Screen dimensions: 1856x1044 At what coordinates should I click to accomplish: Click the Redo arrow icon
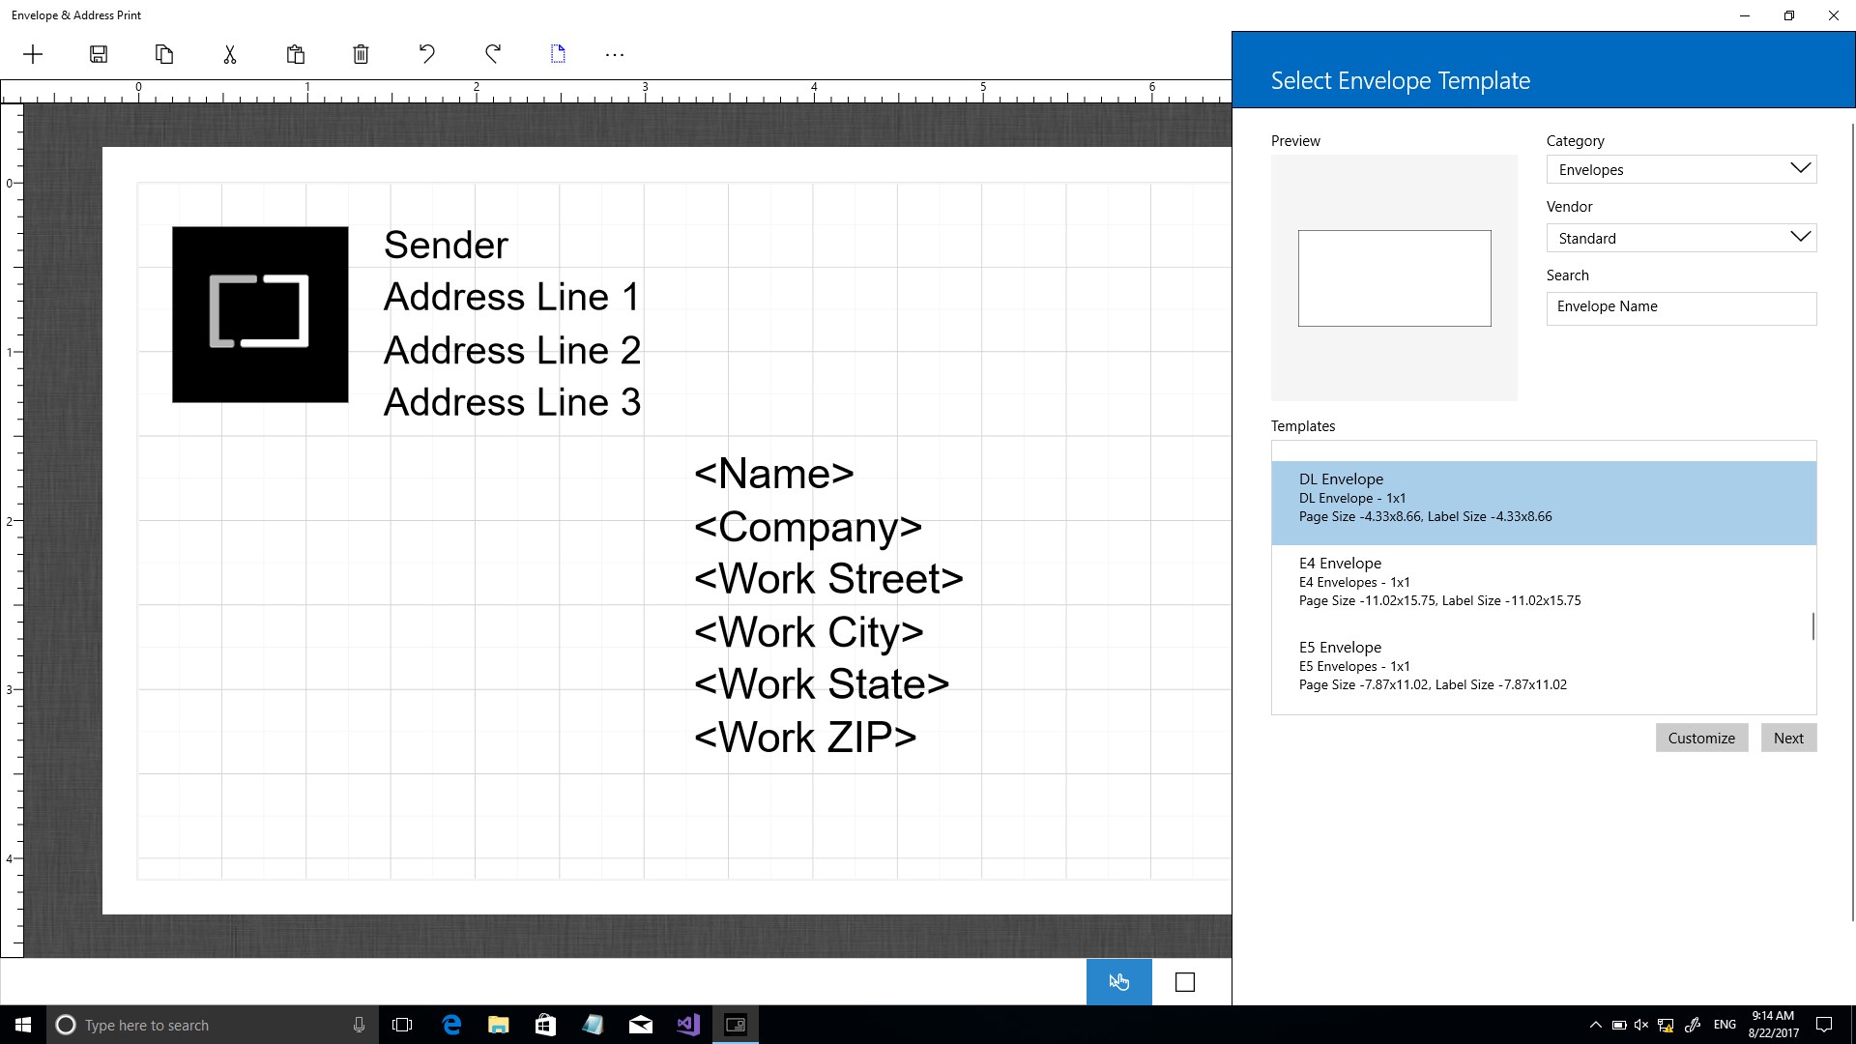click(493, 54)
